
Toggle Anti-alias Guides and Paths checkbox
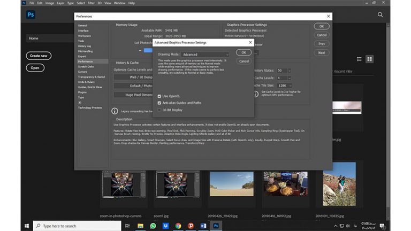tap(159, 103)
